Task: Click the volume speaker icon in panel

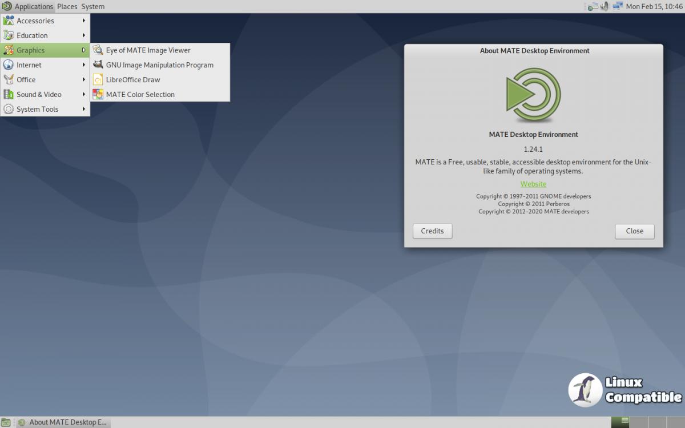Action: pos(605,6)
